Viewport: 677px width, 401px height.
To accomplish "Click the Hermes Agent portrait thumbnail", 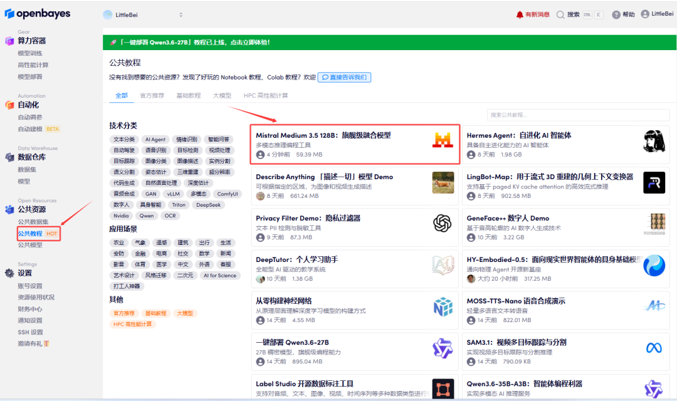I will pyautogui.click(x=654, y=141).
